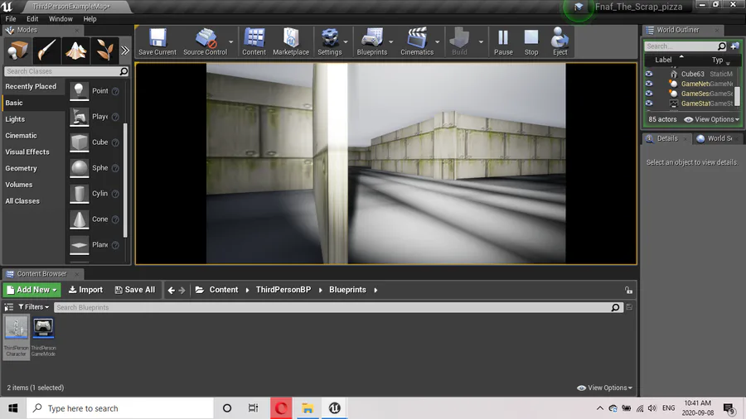
Task: Toggle visibility of GameState actor
Action: click(649, 103)
